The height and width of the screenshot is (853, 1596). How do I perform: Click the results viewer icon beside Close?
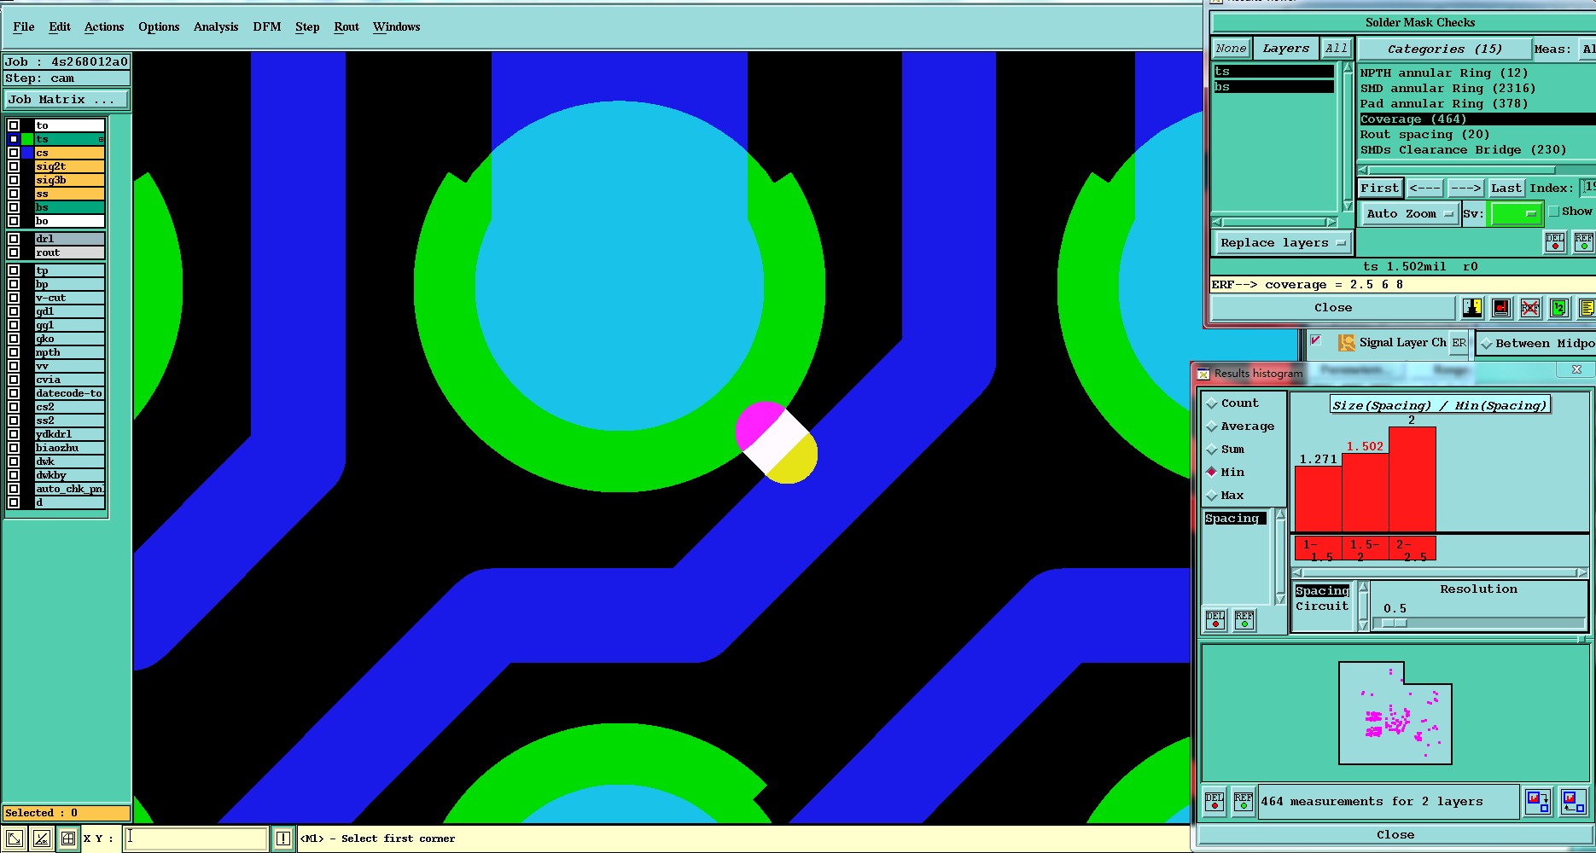coord(1472,308)
